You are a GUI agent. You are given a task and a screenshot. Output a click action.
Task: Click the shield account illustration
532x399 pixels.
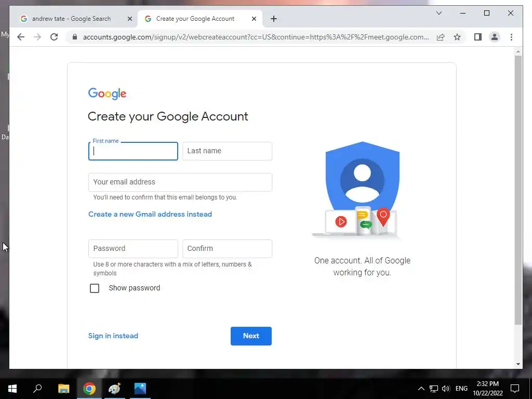(x=356, y=190)
